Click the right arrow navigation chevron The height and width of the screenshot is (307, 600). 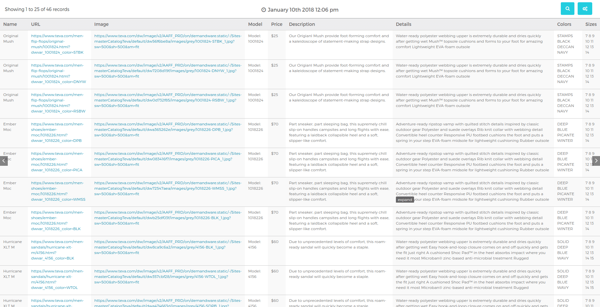(596, 161)
